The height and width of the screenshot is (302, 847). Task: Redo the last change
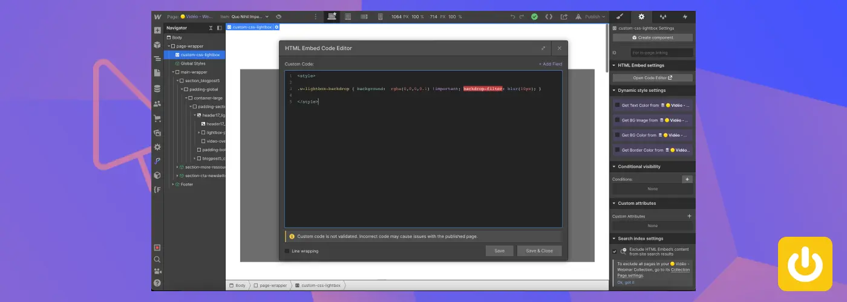(x=522, y=16)
